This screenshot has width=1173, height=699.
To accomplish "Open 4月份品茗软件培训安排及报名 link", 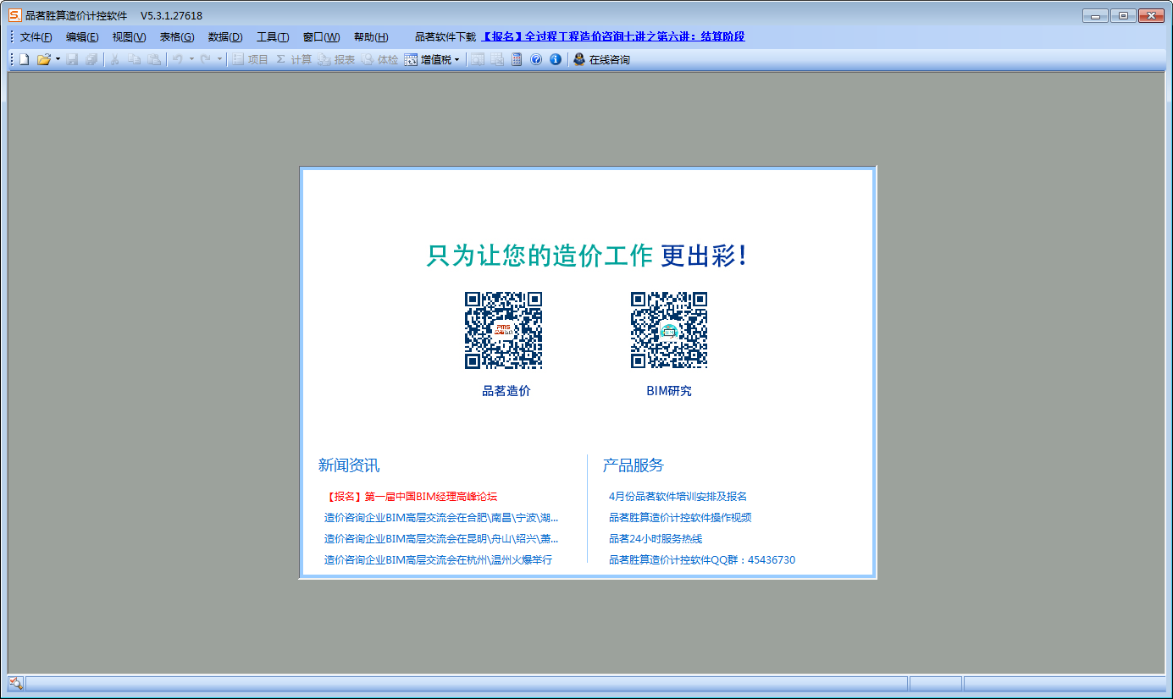I will (x=678, y=497).
